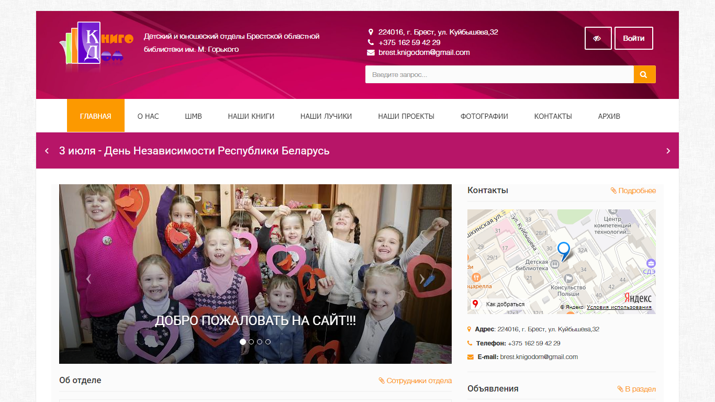This screenshot has width=715, height=402.
Task: Show previous news ticker item arrow
Action: click(47, 151)
